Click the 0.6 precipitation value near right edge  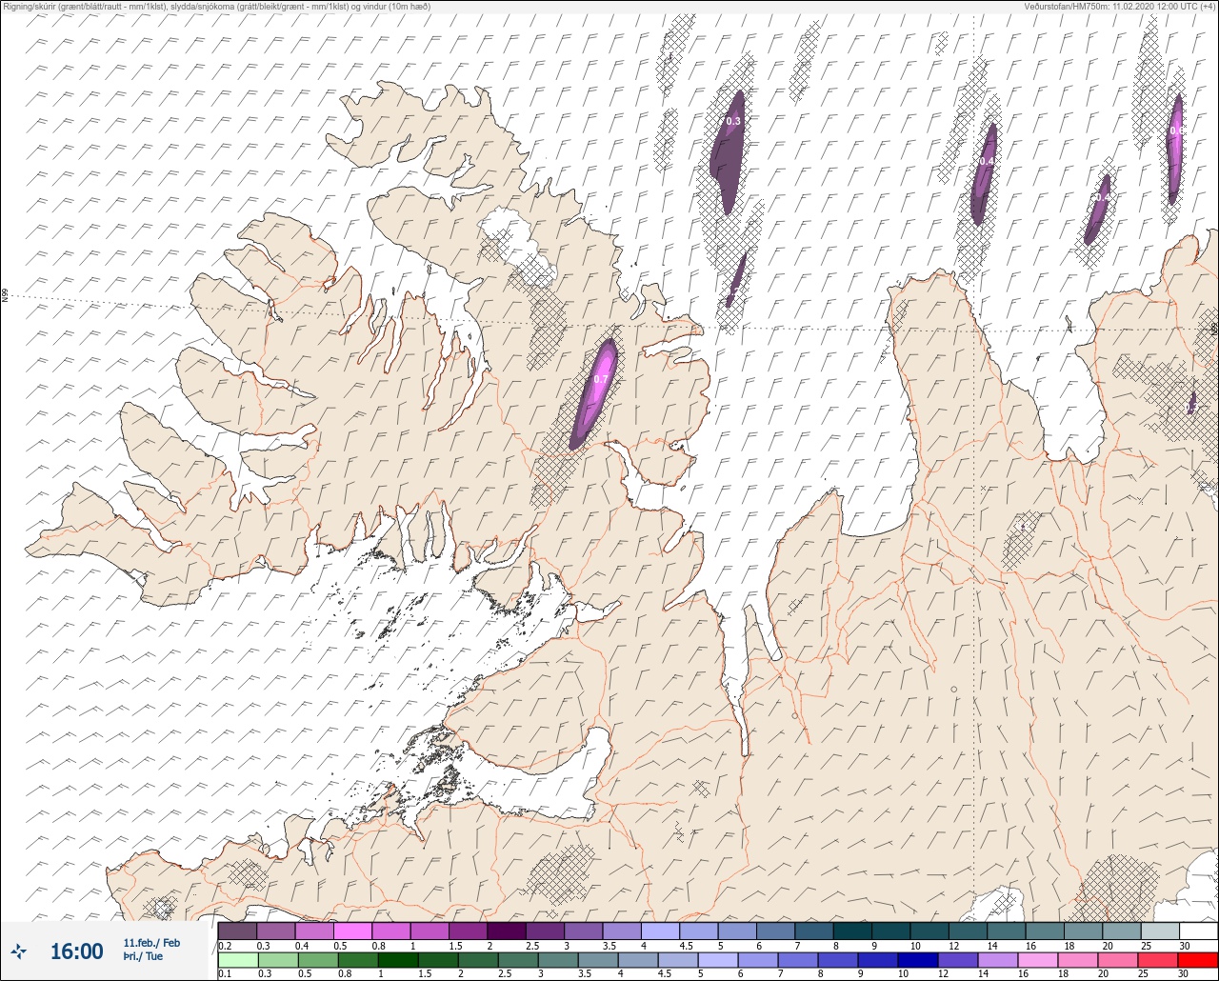[x=1177, y=130]
